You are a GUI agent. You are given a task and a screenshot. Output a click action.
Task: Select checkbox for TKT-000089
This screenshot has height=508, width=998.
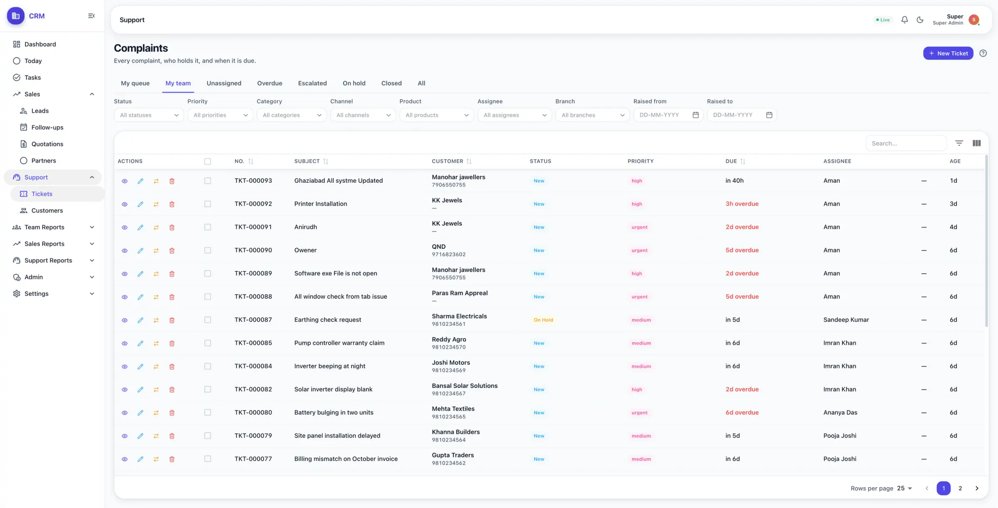pos(208,273)
